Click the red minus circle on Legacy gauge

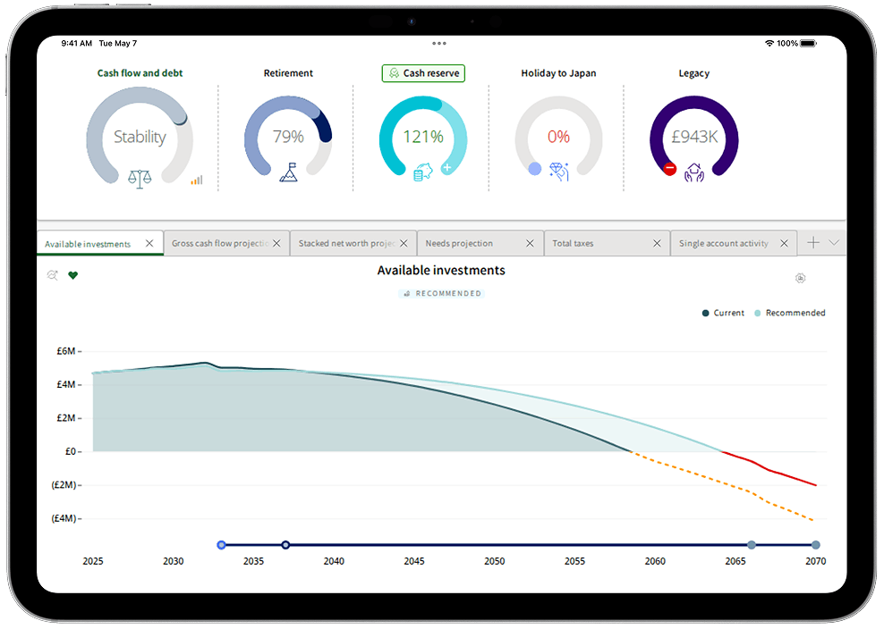click(x=670, y=168)
